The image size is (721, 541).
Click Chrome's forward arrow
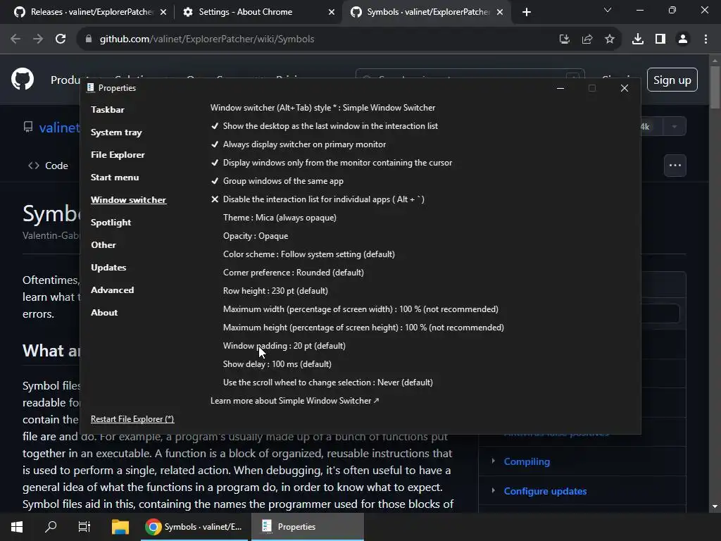click(x=38, y=39)
